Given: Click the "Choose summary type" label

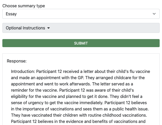Looking at the screenshot, I should pyautogui.click(x=24, y=6).
